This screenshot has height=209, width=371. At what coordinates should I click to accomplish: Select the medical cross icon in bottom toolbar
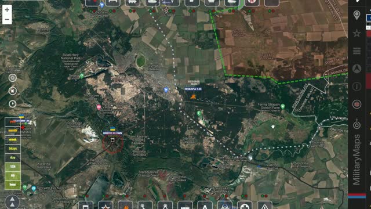(245, 206)
